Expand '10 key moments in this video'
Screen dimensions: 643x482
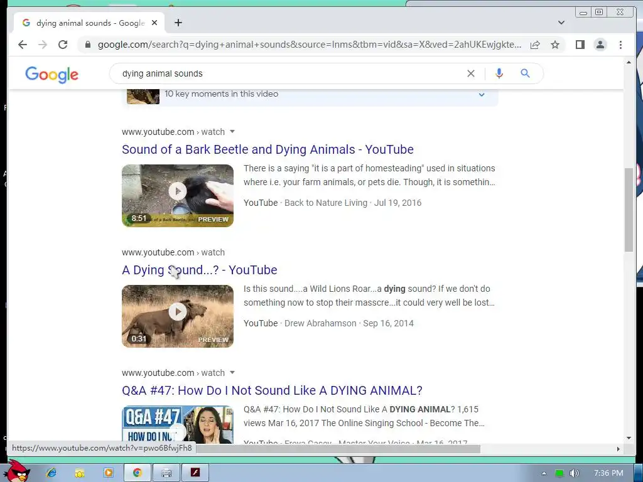(x=482, y=95)
